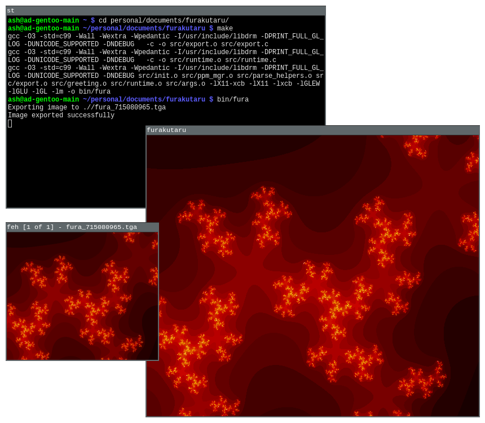Click the "bin/fura" command text

tap(232, 100)
